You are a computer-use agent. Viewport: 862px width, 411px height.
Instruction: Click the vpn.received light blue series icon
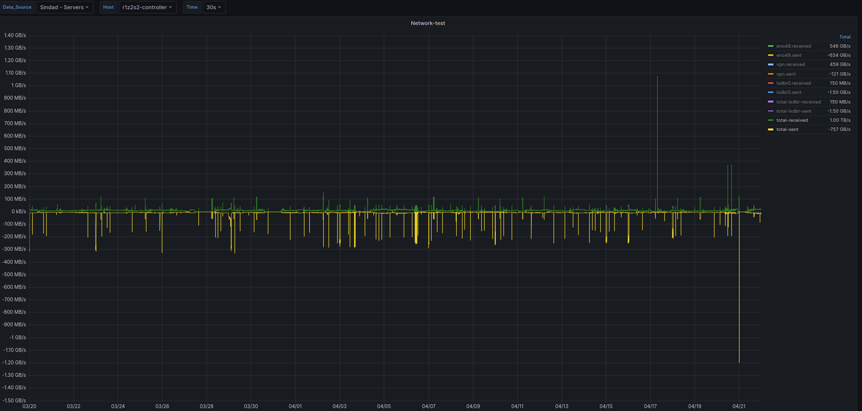click(770, 64)
